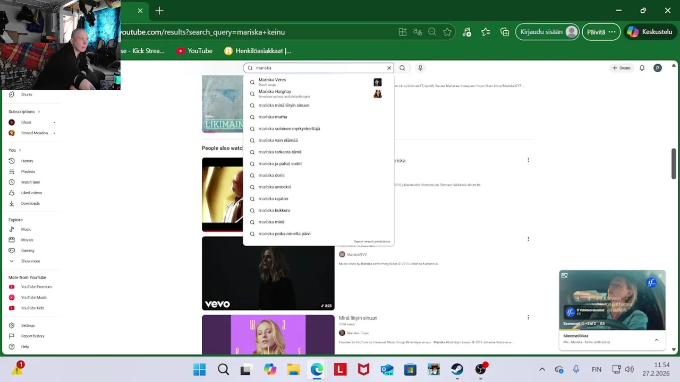
Task: Clear the YouTube search box with X
Action: 389,68
